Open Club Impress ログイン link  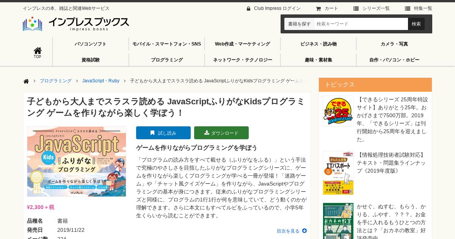277,8
